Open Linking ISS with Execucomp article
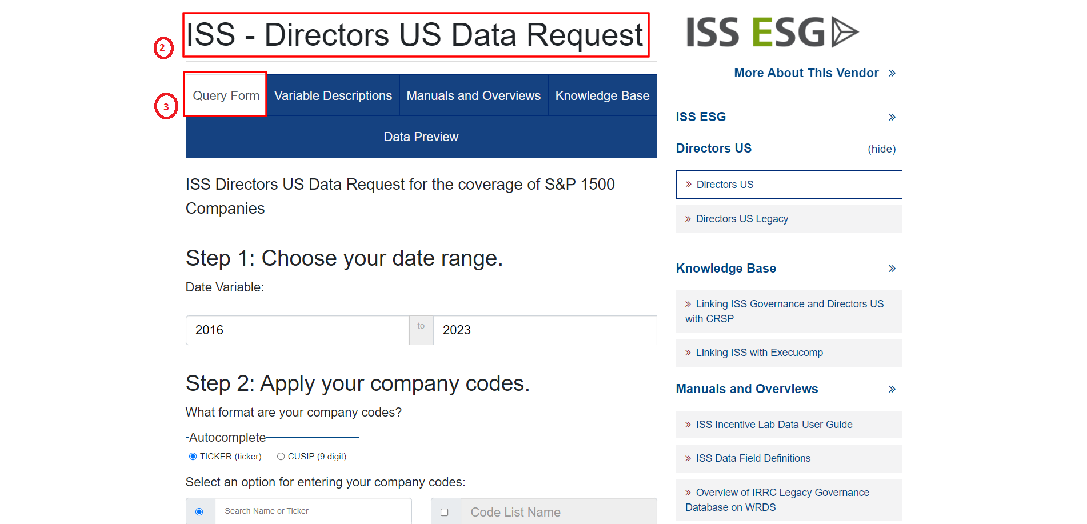 (789, 353)
